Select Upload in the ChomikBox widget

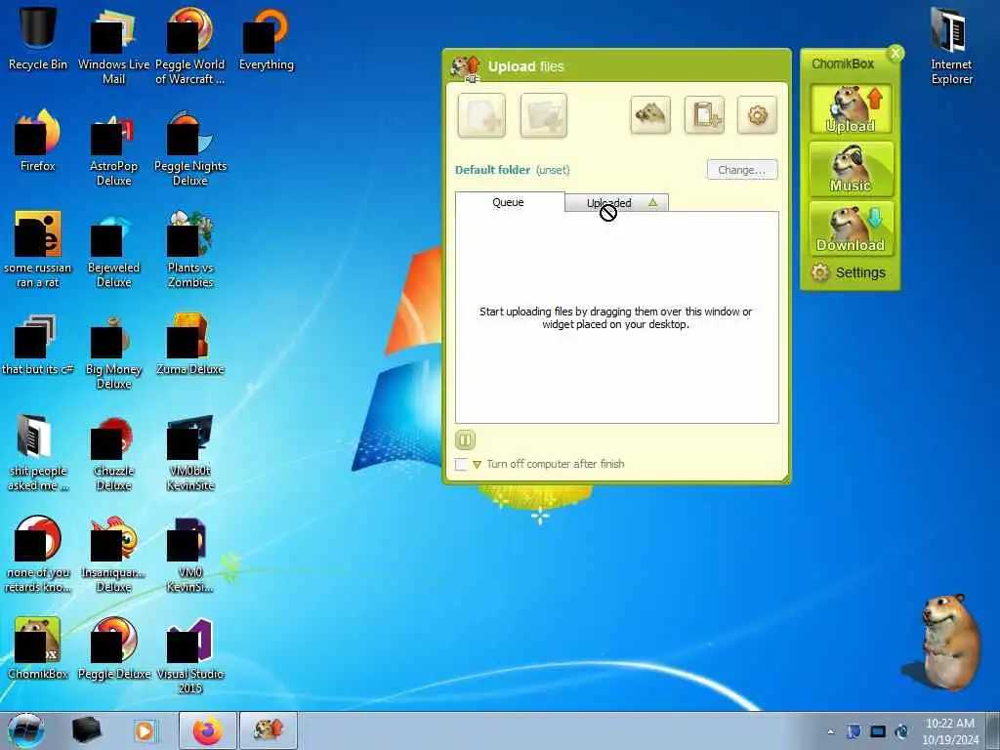pyautogui.click(x=851, y=109)
